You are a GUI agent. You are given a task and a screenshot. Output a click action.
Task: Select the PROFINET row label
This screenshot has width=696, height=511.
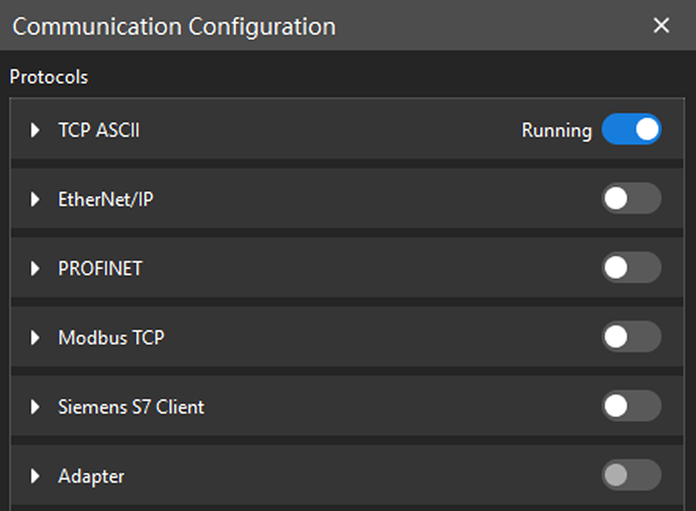(x=100, y=269)
